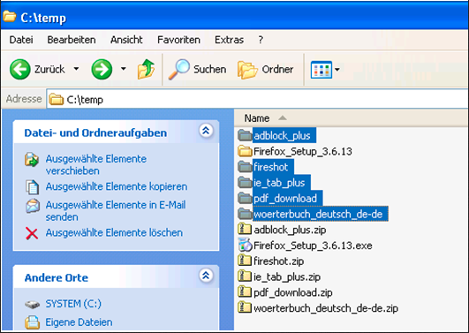
Task: Click the woerterbuch_deutsch_de-de.zip archive icon
Action: pyautogui.click(x=245, y=307)
